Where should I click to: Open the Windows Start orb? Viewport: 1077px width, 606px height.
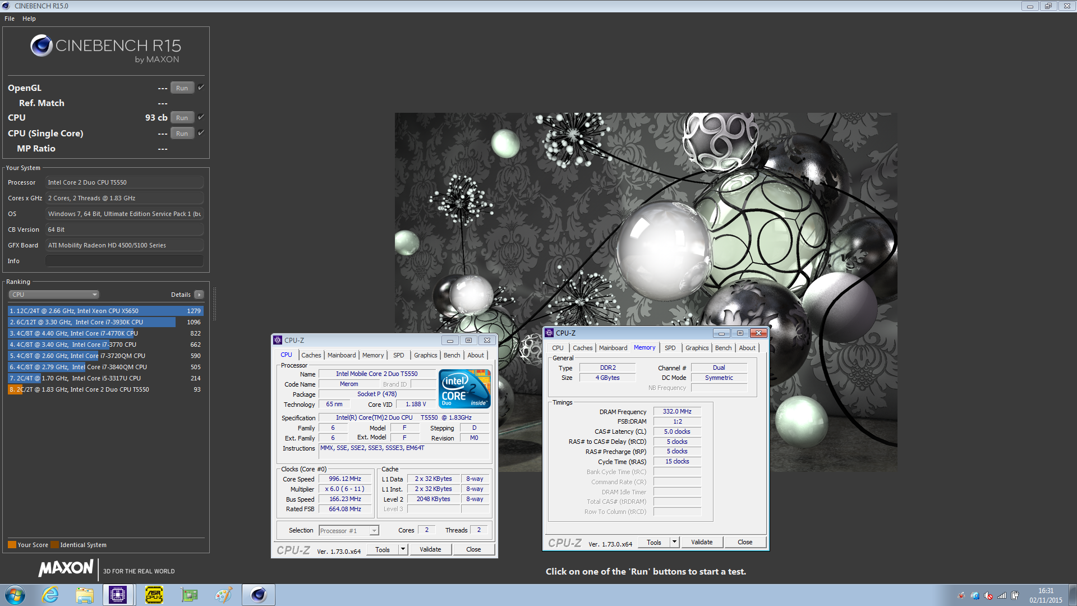click(15, 595)
